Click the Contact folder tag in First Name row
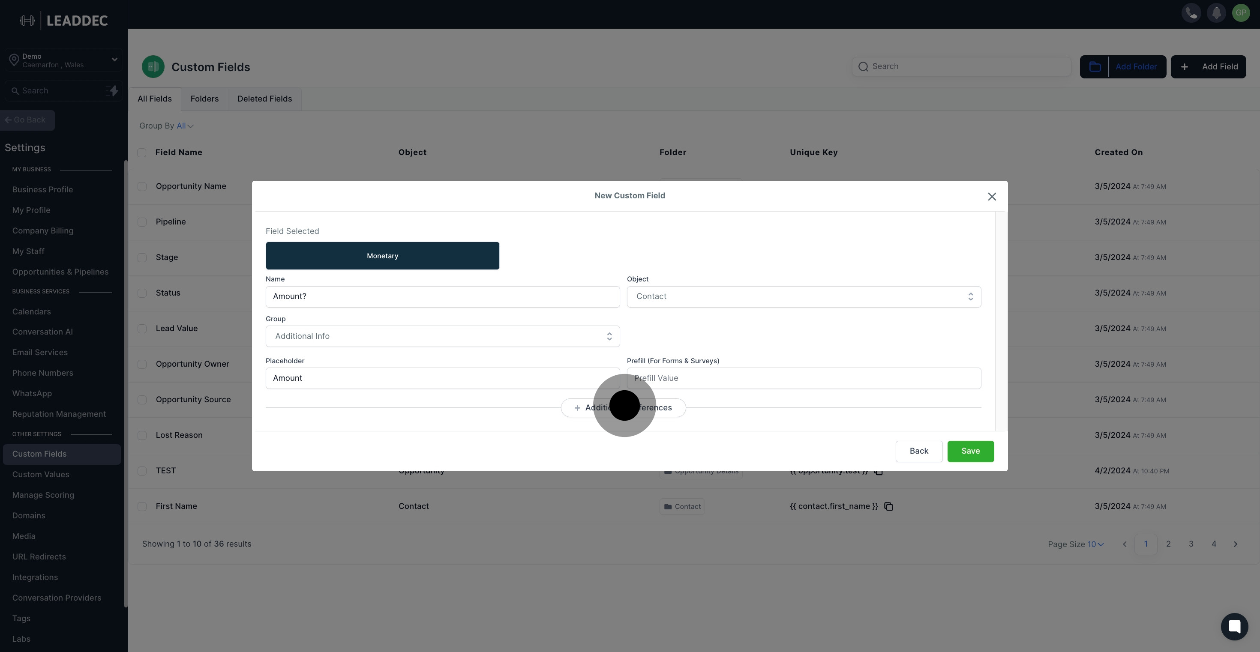Image resolution: width=1260 pixels, height=652 pixels. point(682,506)
